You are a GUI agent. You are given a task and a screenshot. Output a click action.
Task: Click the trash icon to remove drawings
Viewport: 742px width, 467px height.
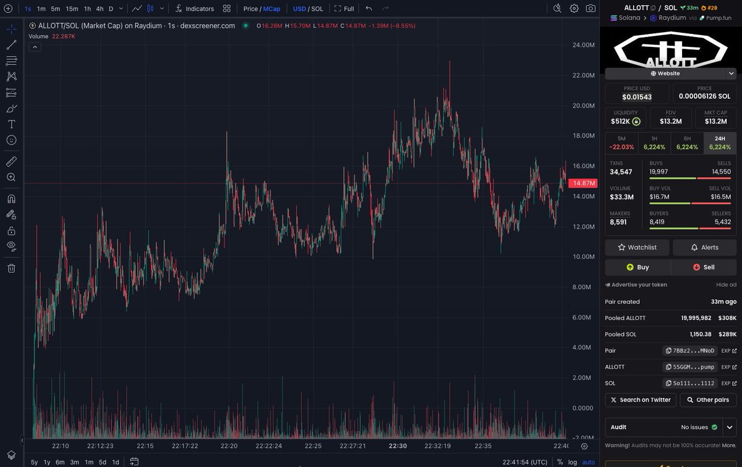11,268
